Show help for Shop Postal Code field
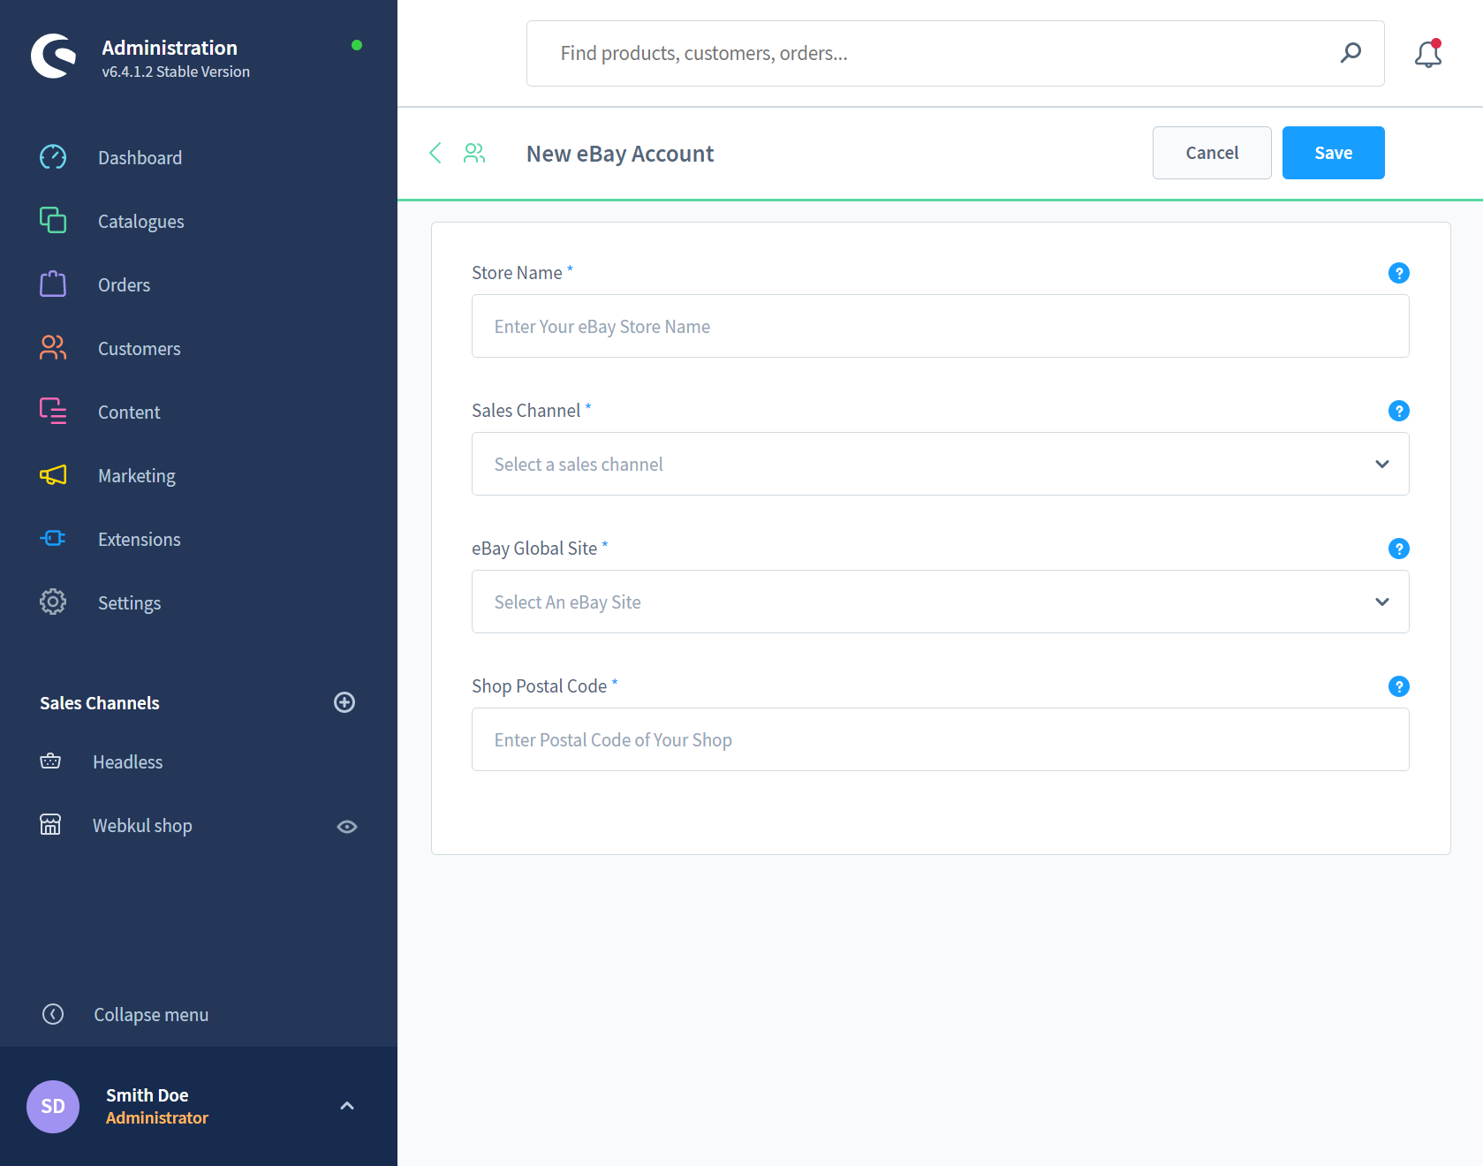 pyautogui.click(x=1399, y=686)
